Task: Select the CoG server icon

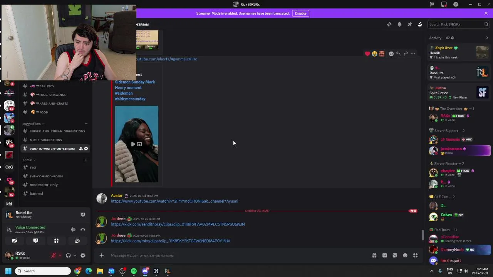Action: click(x=9, y=167)
